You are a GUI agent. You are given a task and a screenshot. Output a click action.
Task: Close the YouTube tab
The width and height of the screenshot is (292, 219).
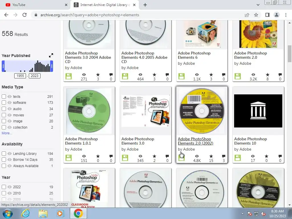pos(66,5)
